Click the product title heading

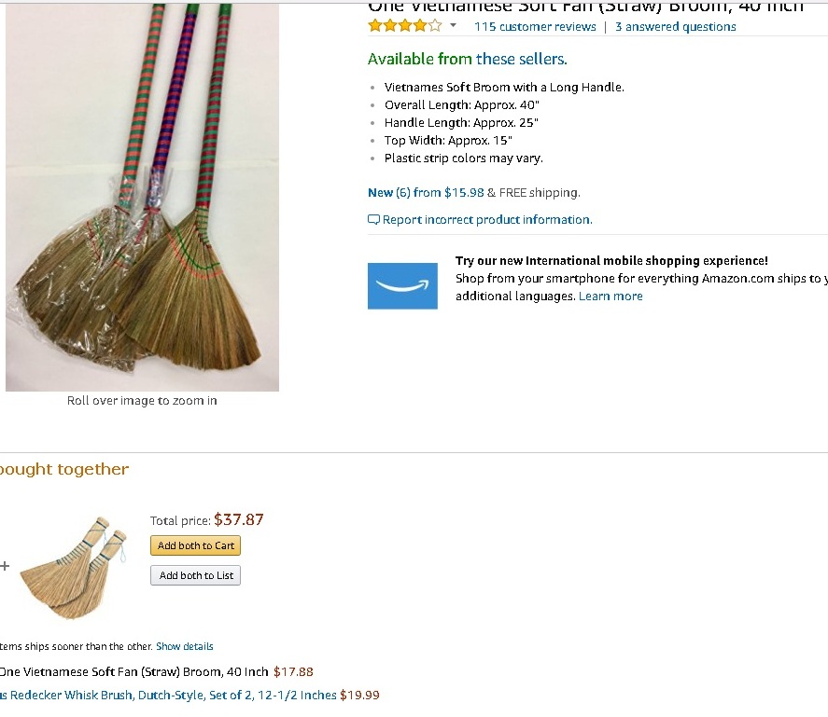point(585,7)
